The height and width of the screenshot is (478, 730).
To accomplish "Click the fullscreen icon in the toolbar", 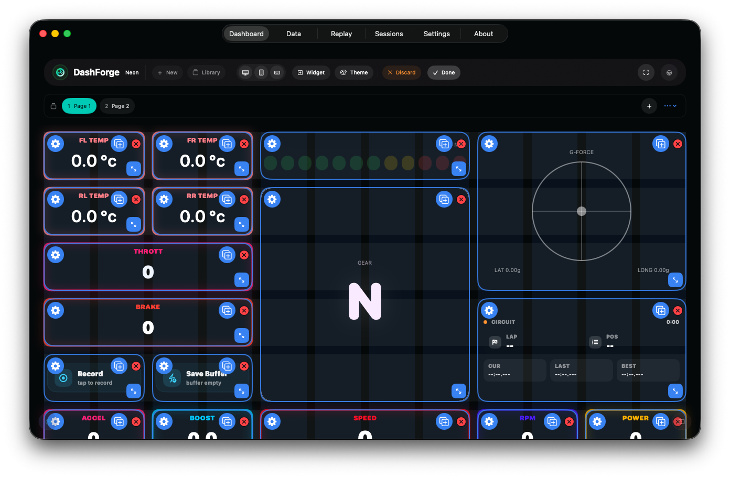I will click(646, 72).
